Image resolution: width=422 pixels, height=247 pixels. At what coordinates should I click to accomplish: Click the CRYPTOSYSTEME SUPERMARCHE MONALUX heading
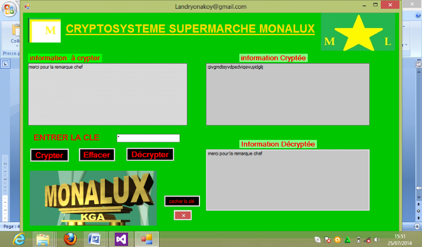click(190, 29)
